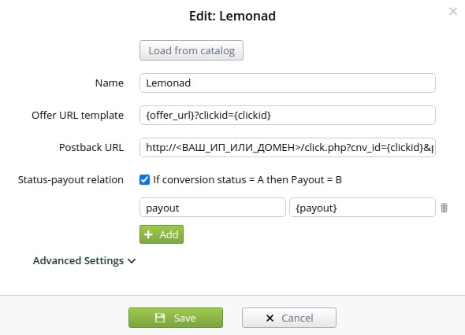Click the Postback URL label

(91, 147)
